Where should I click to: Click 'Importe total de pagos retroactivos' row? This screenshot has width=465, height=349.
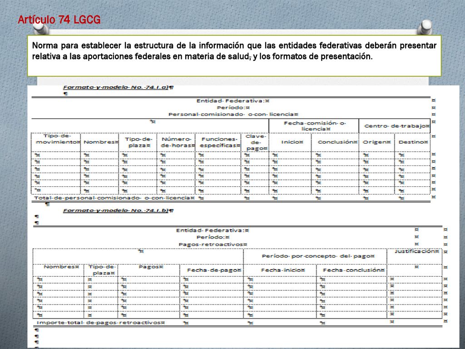click(x=237, y=323)
